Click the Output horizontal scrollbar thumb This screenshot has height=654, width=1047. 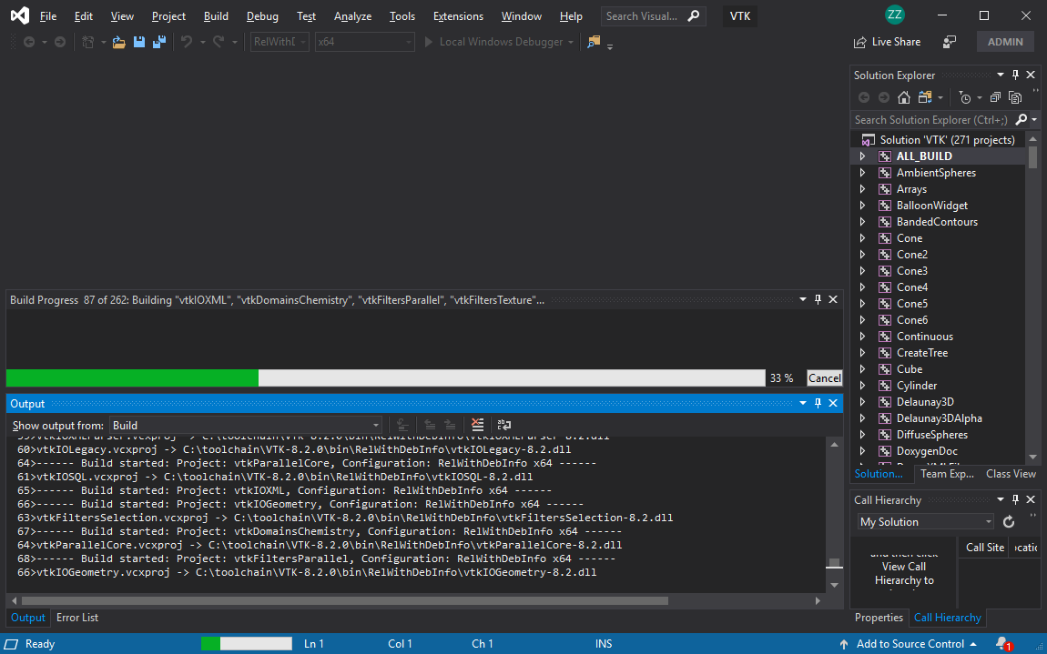click(344, 600)
